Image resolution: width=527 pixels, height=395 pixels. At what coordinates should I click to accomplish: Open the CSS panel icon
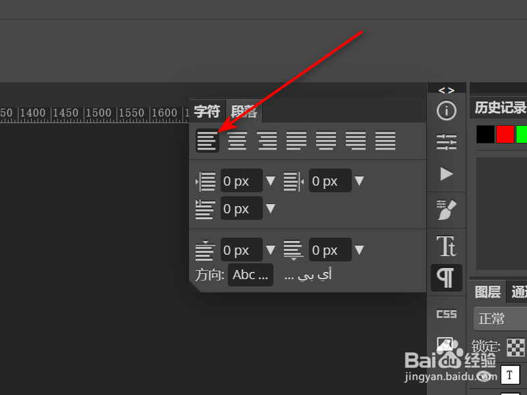point(447,314)
